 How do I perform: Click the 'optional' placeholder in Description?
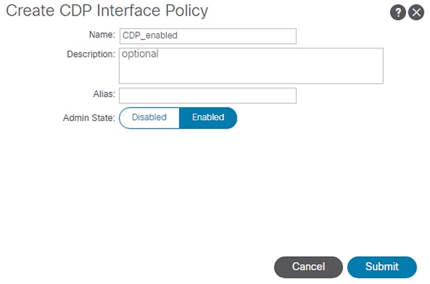pyautogui.click(x=140, y=54)
